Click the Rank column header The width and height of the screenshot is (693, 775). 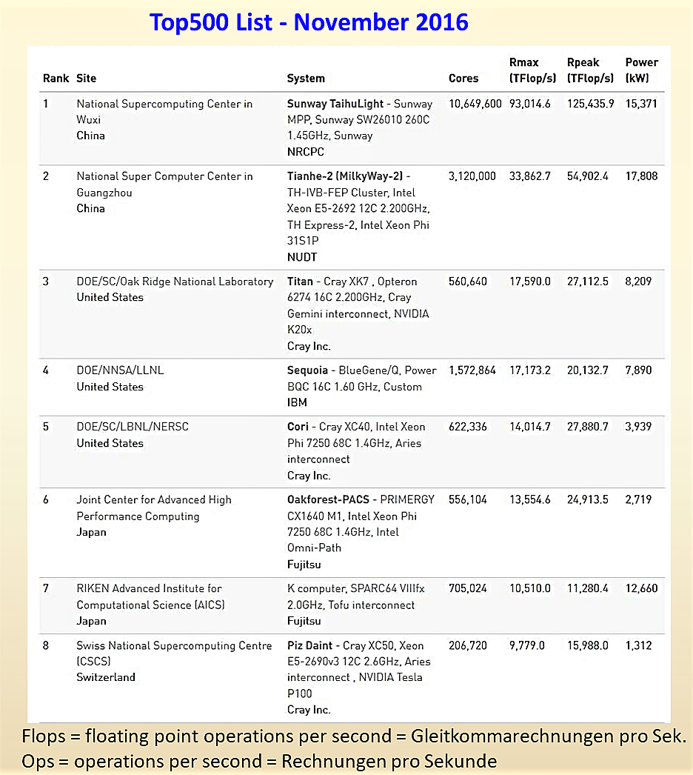[x=56, y=78]
